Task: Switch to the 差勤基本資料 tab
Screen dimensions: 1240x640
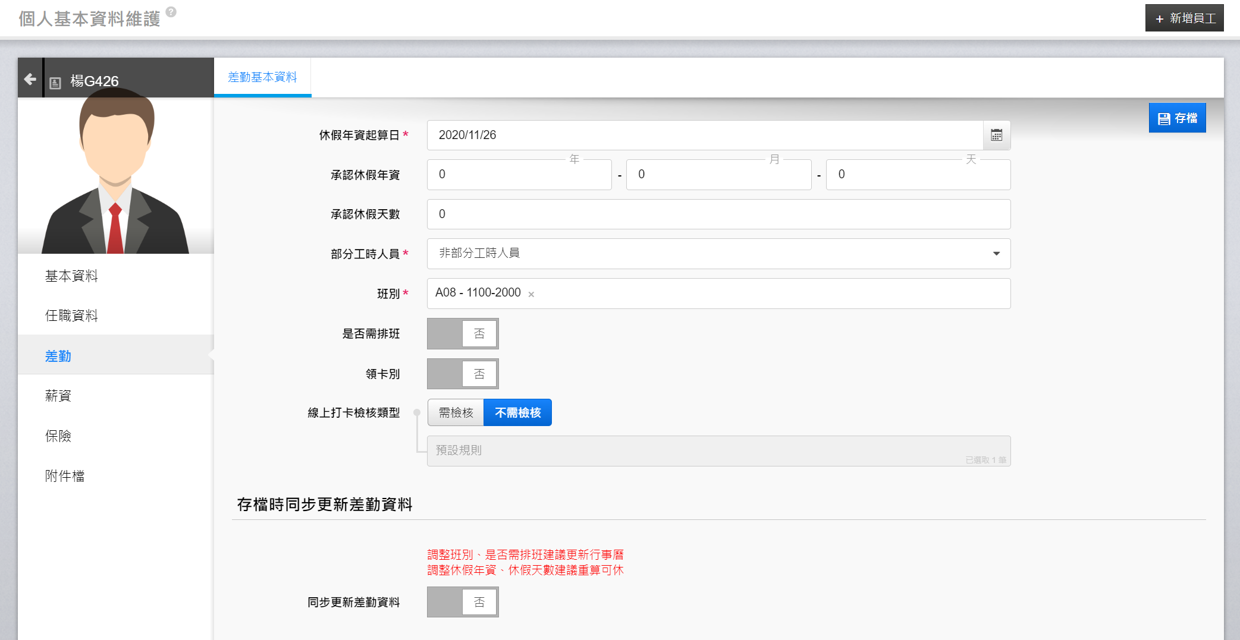Action: [262, 77]
